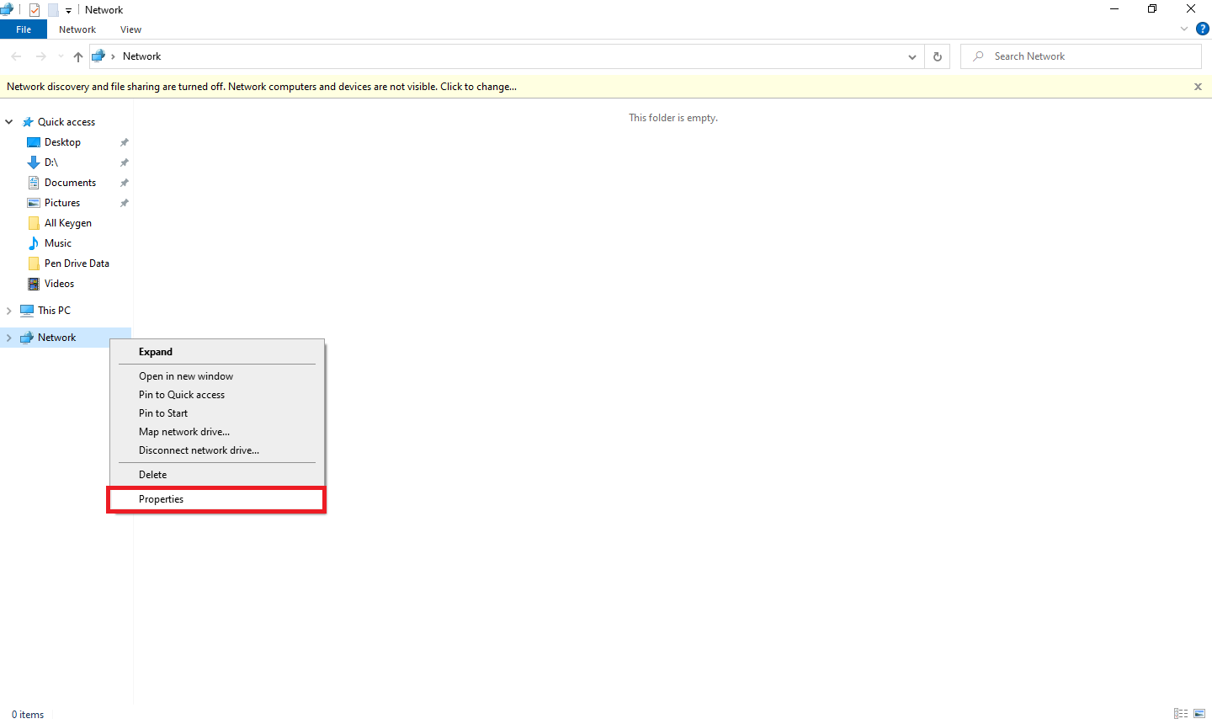
Task: Expand the address bar history dropdown
Action: [912, 56]
